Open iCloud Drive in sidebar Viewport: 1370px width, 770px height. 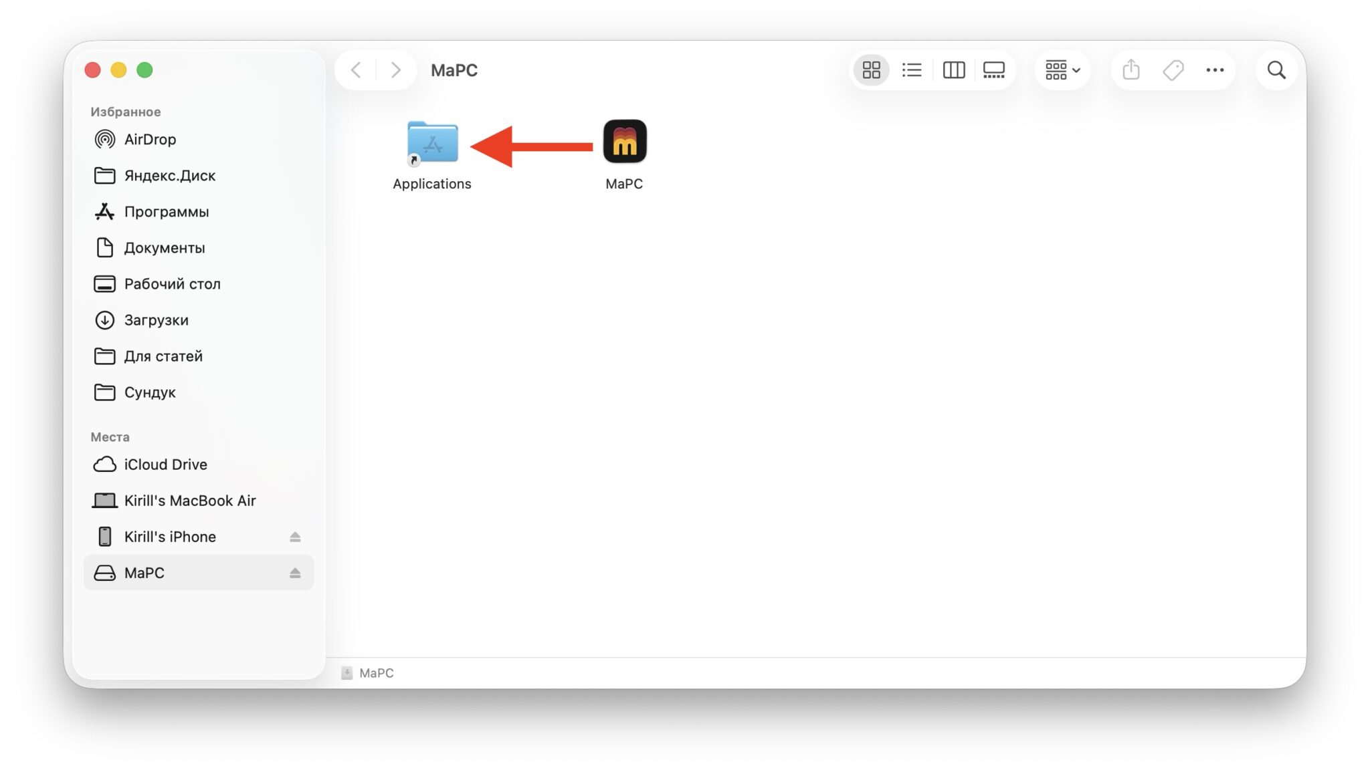[x=198, y=464]
